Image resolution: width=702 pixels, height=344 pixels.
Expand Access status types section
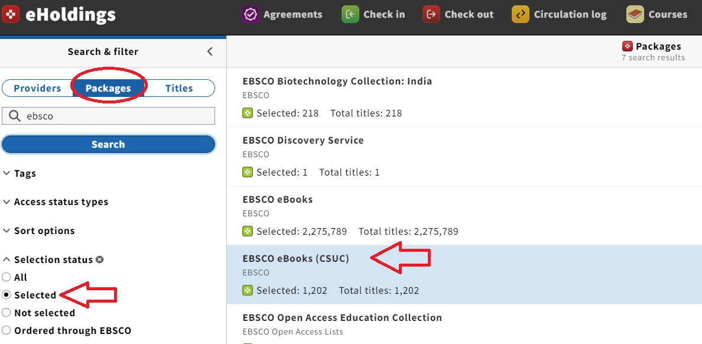[56, 202]
